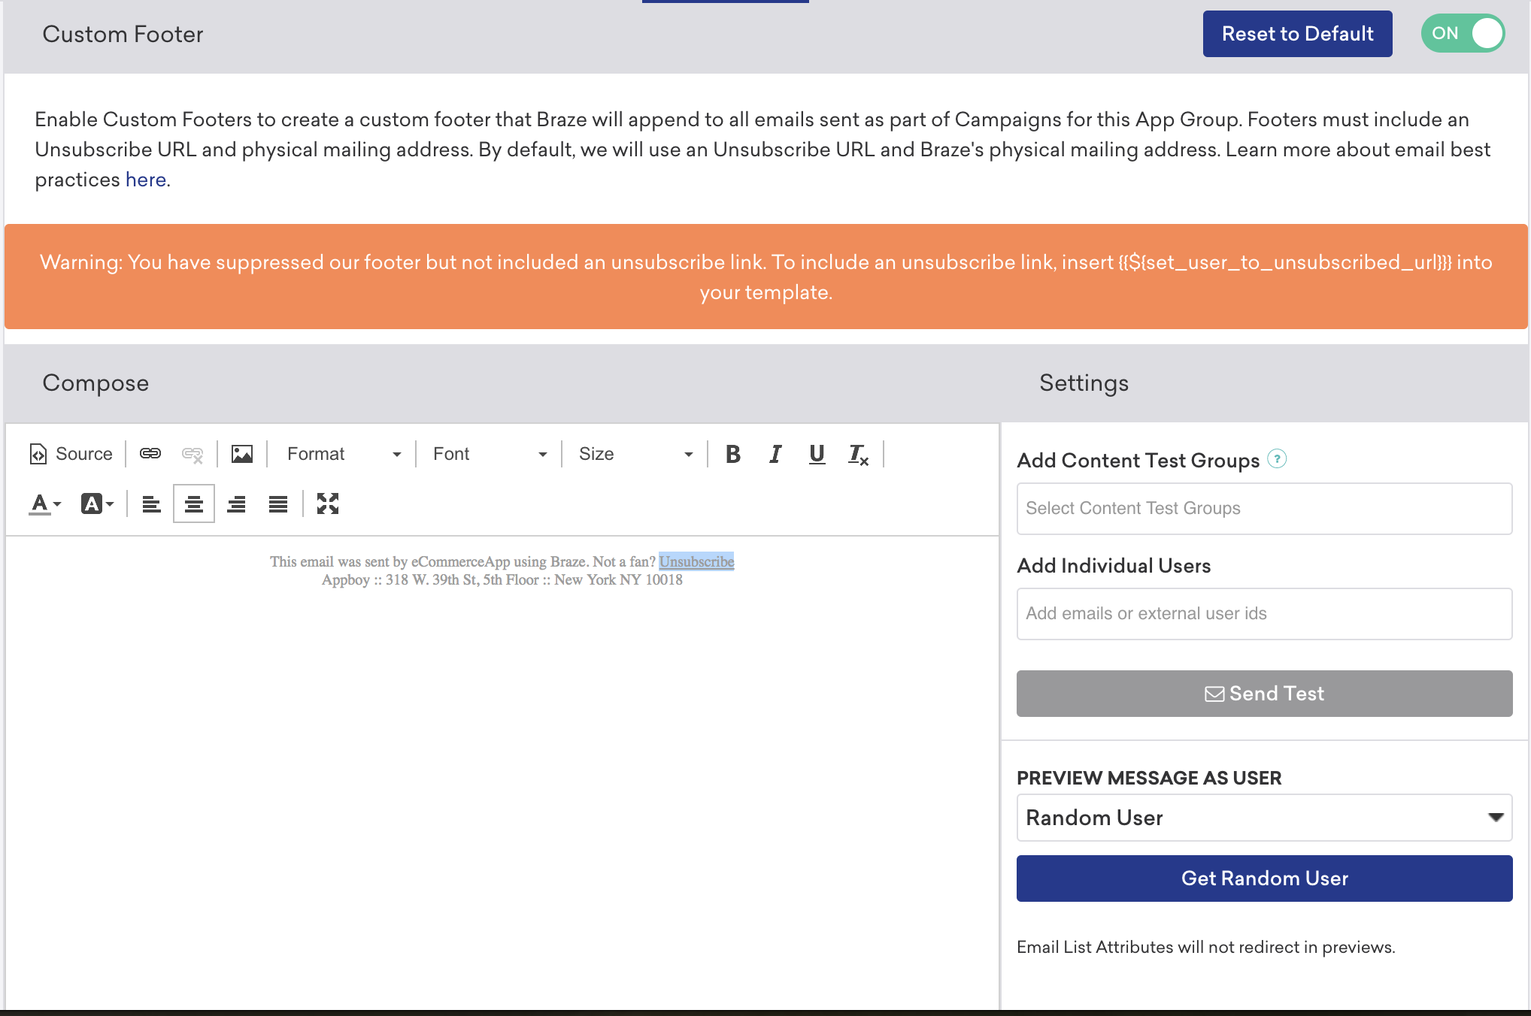Toggle Bold formatting on text

point(732,454)
